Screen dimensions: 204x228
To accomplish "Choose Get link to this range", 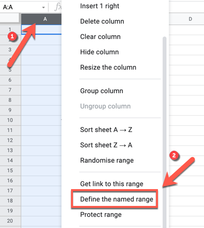I will [112, 184].
